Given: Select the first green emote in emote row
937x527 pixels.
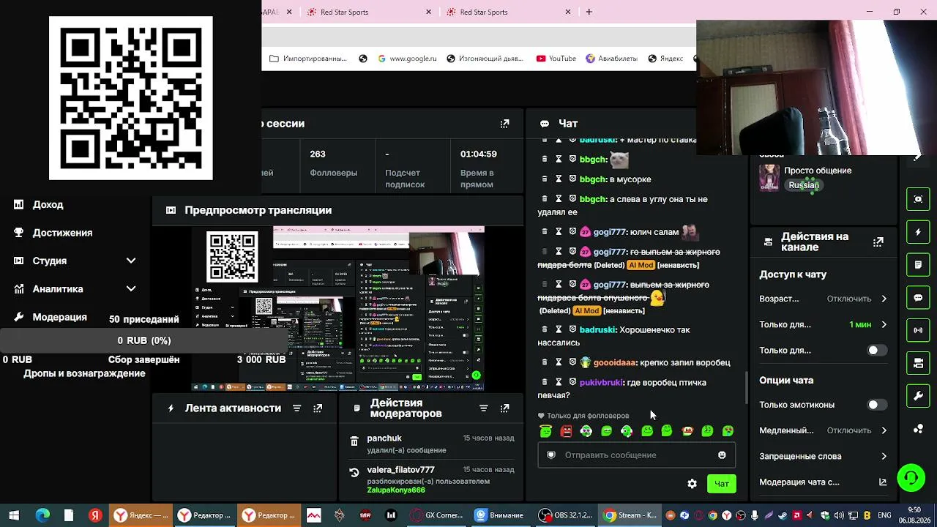Looking at the screenshot, I should (545, 431).
